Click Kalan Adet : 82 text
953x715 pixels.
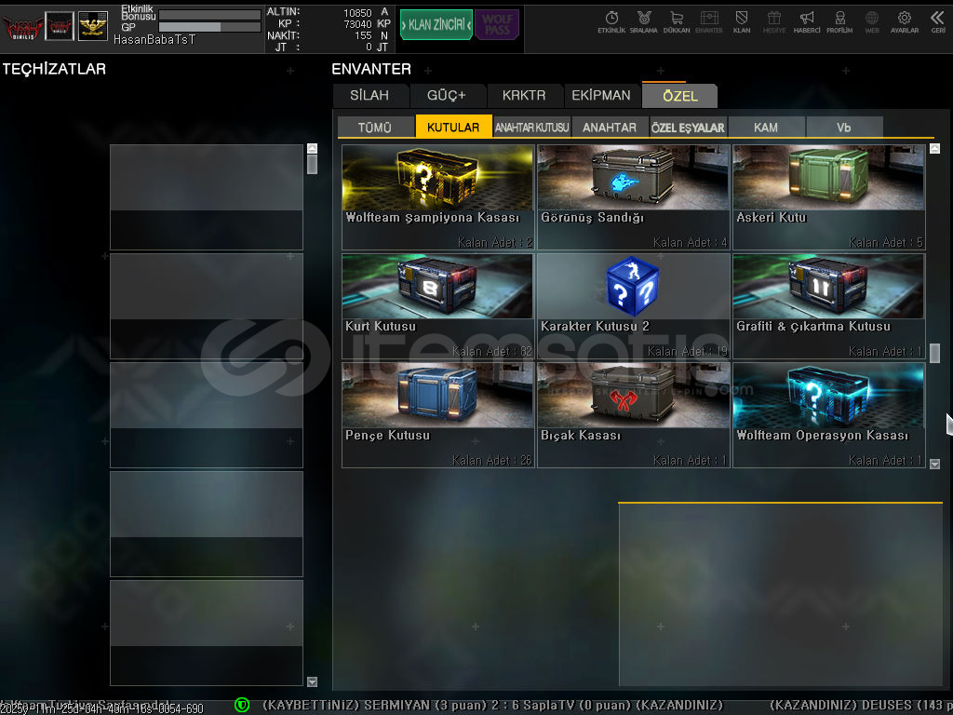491,351
